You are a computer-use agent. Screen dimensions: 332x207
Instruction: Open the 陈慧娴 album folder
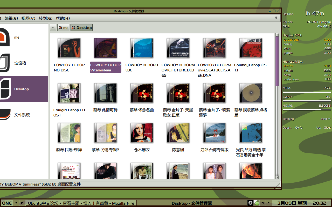coord(178,133)
